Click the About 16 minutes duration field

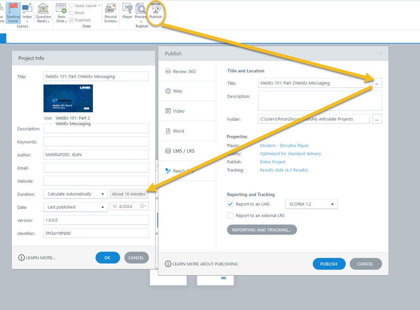(x=129, y=194)
